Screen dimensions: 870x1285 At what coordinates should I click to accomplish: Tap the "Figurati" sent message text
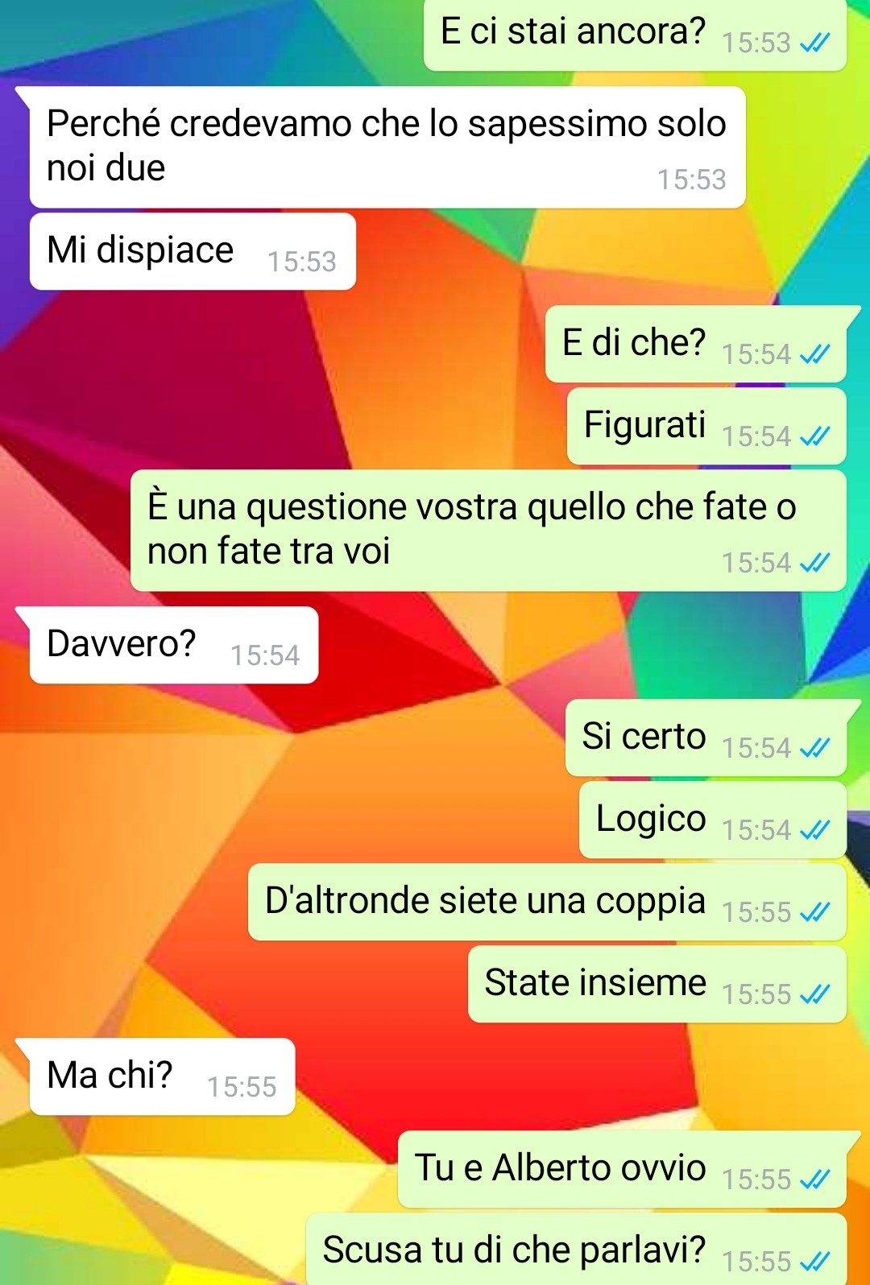pyautogui.click(x=644, y=424)
